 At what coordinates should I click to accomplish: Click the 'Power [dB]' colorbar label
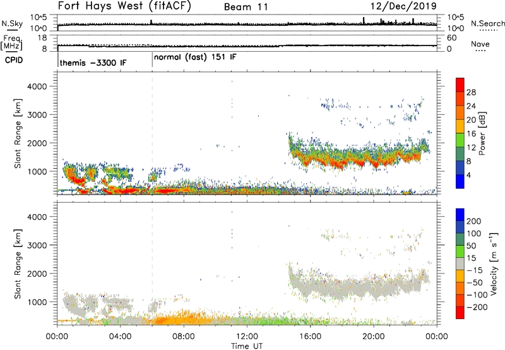pyautogui.click(x=482, y=133)
